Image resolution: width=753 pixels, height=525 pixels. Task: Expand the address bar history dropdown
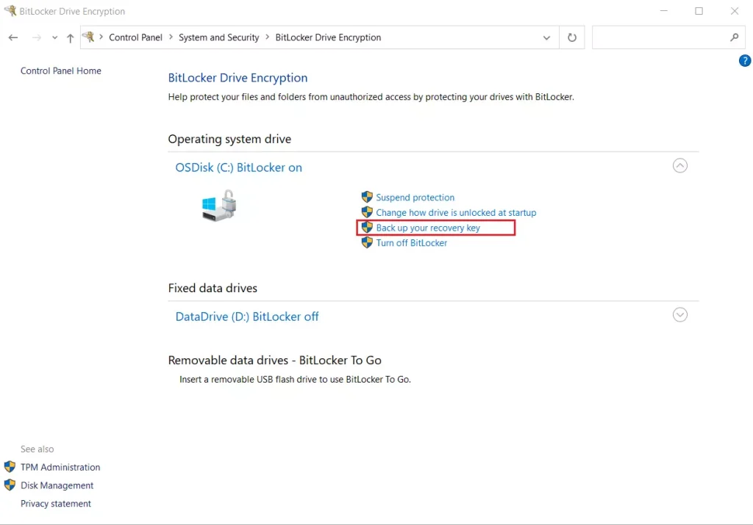click(x=546, y=38)
